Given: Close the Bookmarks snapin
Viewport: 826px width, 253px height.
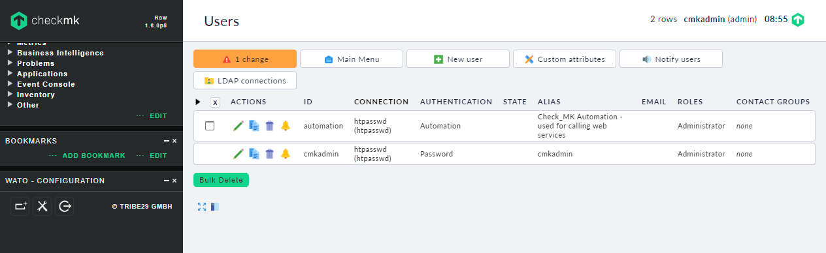Looking at the screenshot, I should (x=174, y=141).
